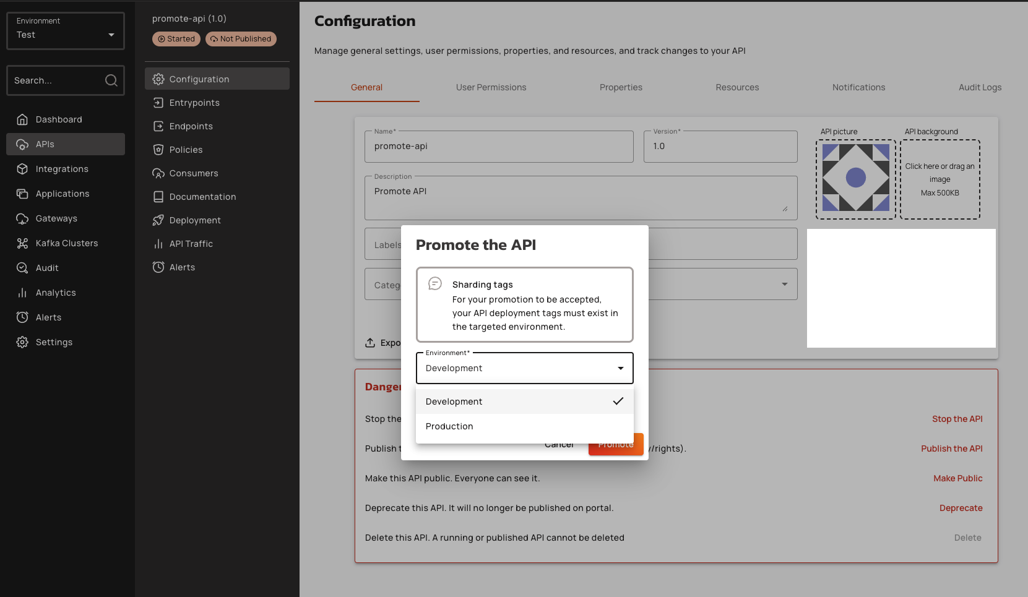Select Production environment option
Viewport: 1028px width, 597px height.
[449, 426]
